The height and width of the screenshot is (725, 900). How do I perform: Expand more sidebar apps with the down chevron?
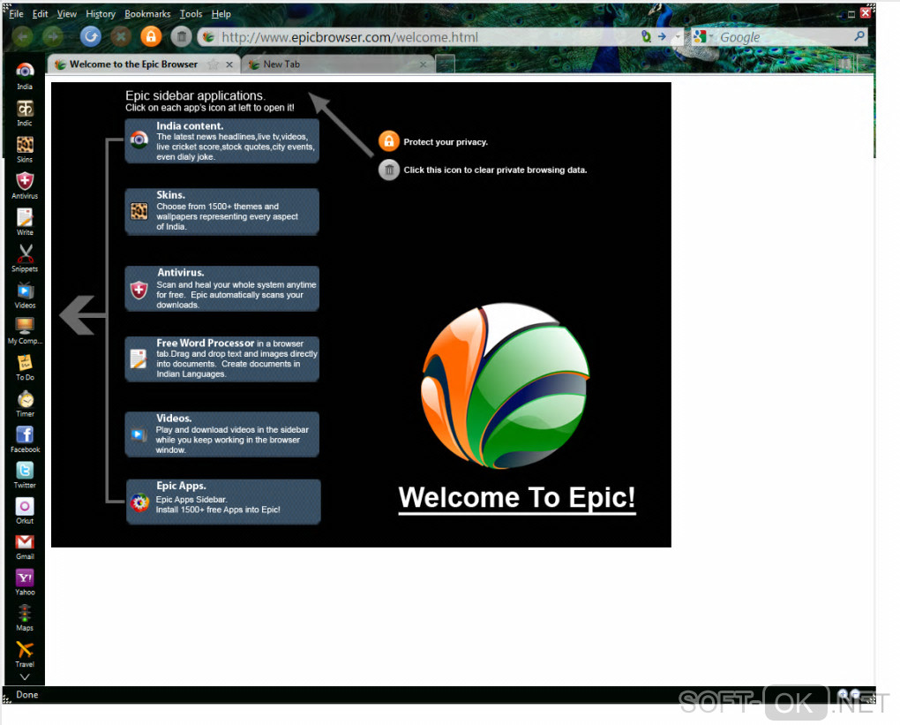[x=25, y=677]
